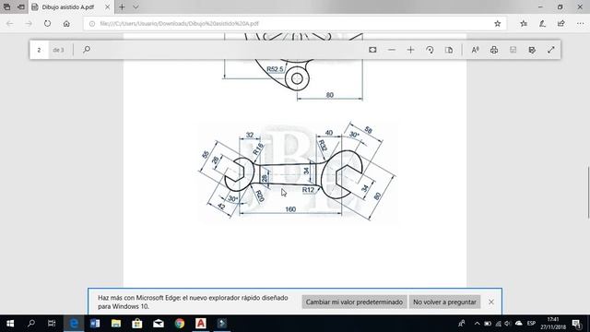The image size is (590, 332).
Task: Open the Mail app from the taskbar
Action: click(x=159, y=324)
